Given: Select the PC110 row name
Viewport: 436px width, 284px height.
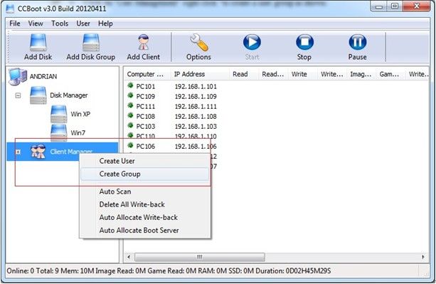Looking at the screenshot, I should [x=145, y=137].
